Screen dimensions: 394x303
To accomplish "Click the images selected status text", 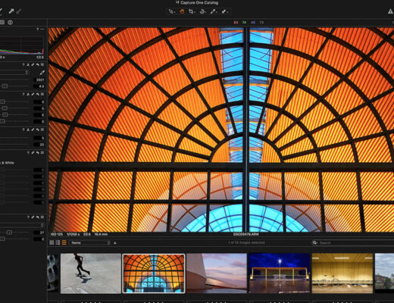I will [246, 242].
